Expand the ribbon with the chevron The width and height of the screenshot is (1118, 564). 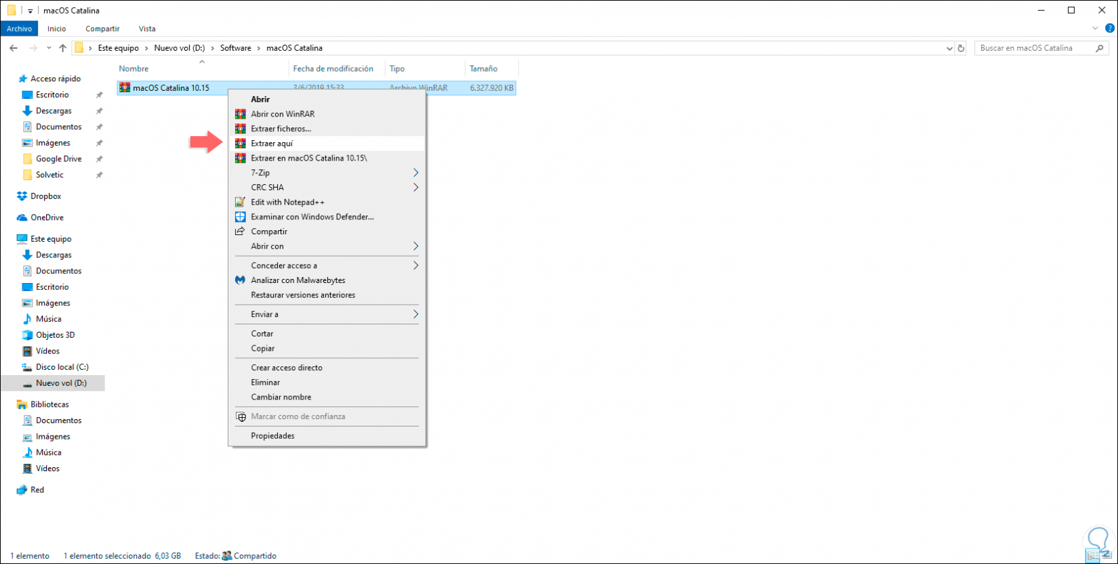pyautogui.click(x=1096, y=28)
